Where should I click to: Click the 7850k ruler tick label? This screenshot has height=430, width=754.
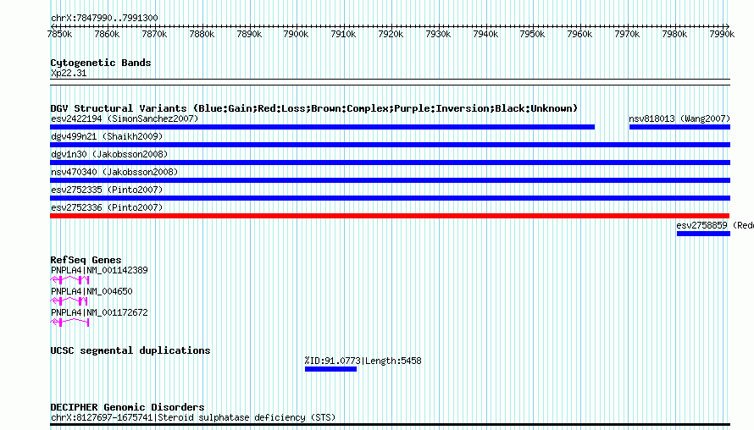pyautogui.click(x=59, y=34)
